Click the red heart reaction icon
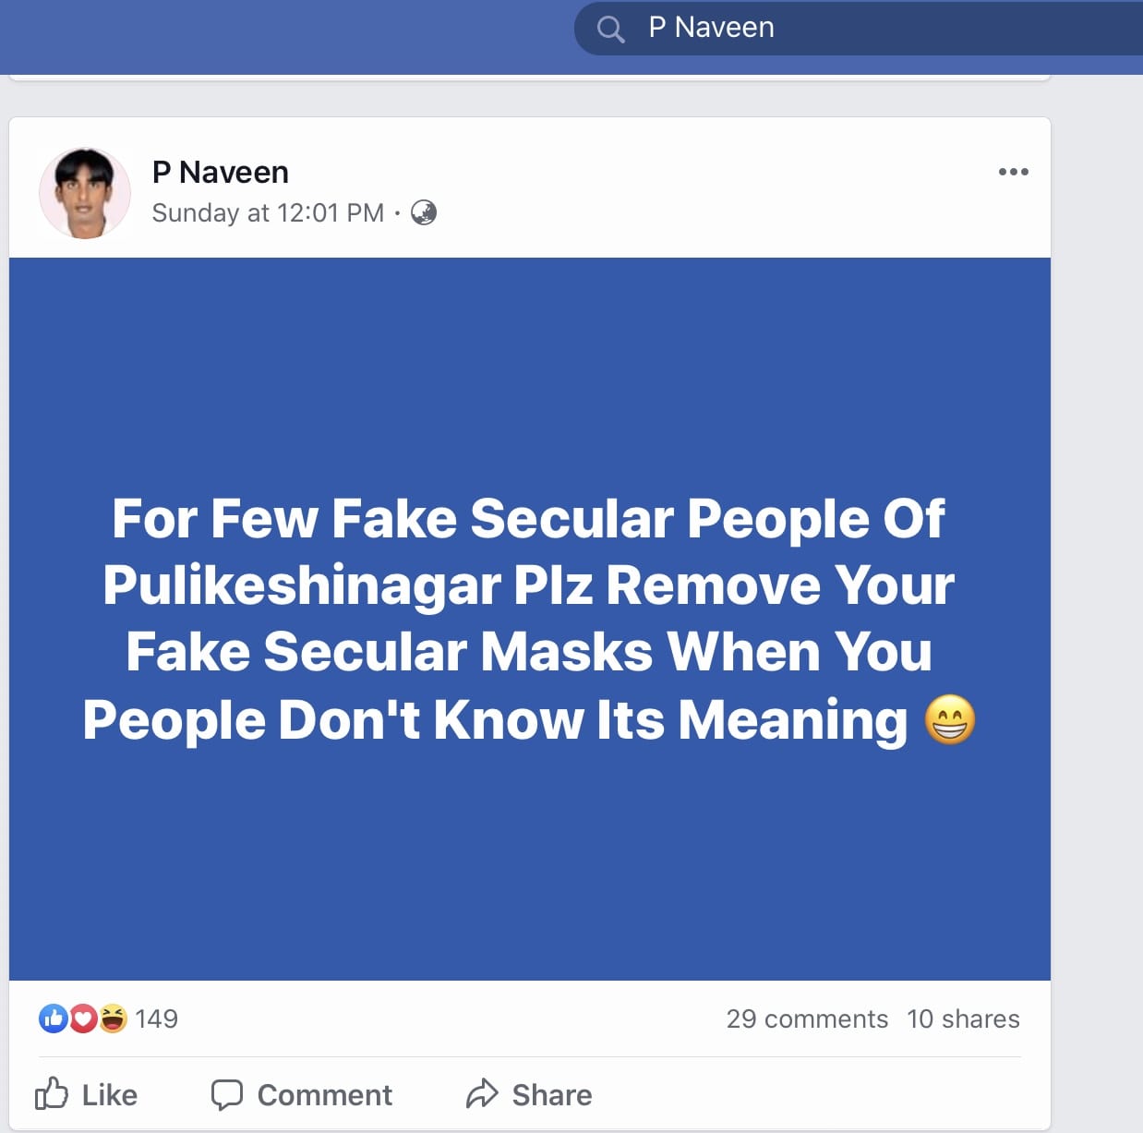This screenshot has height=1133, width=1143. pyautogui.click(x=83, y=1018)
